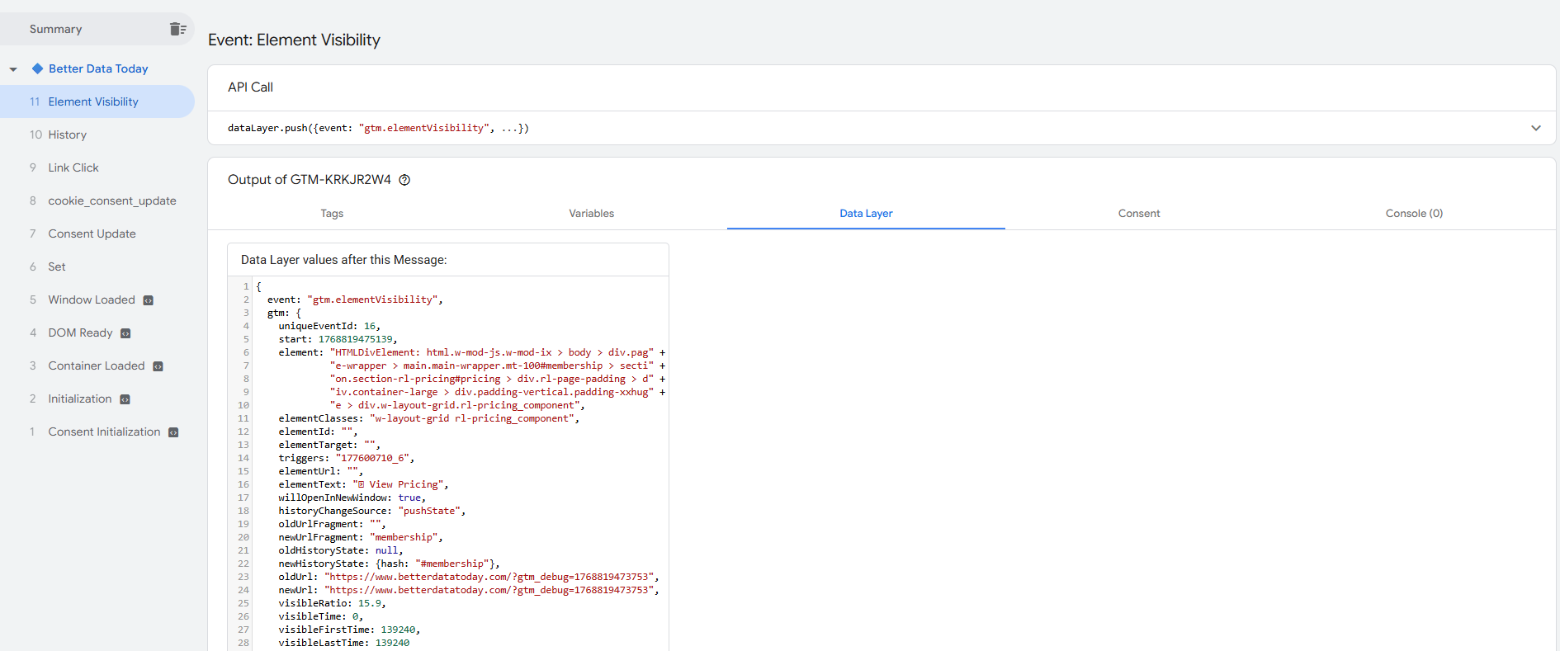
Task: Select the DOM Ready event label
Action: (80, 333)
